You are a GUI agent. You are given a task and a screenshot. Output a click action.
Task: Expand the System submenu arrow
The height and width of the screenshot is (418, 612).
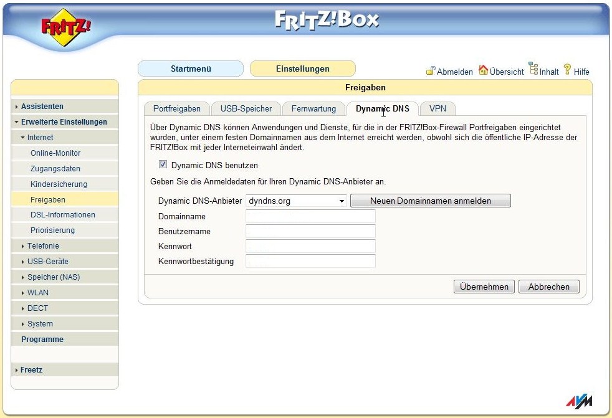22,325
